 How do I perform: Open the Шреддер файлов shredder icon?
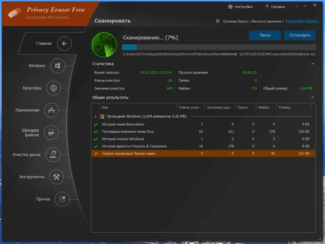[51, 133]
